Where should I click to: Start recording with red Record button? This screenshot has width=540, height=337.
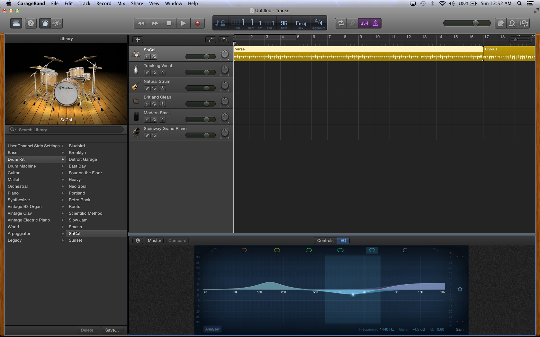[197, 23]
